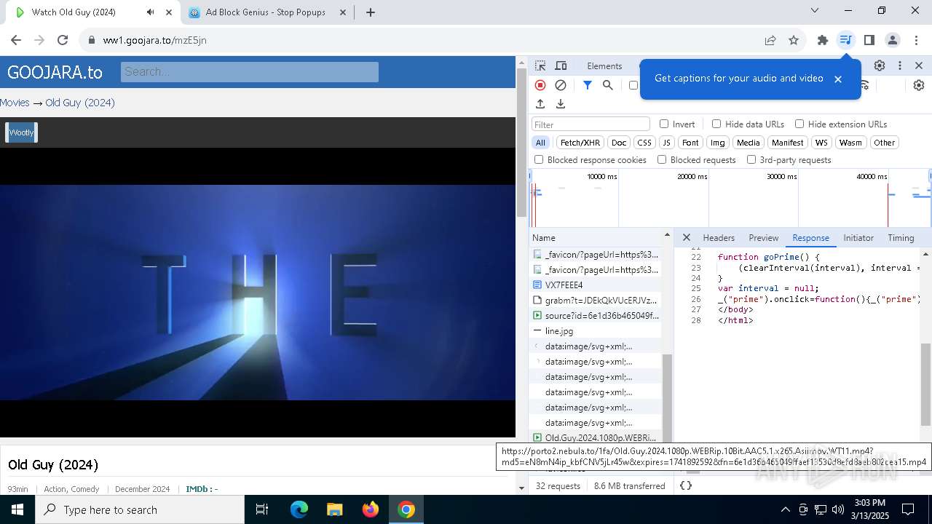Viewport: 932px width, 524px height.
Task: Open the Chrome profile avatar
Action: coord(893,40)
